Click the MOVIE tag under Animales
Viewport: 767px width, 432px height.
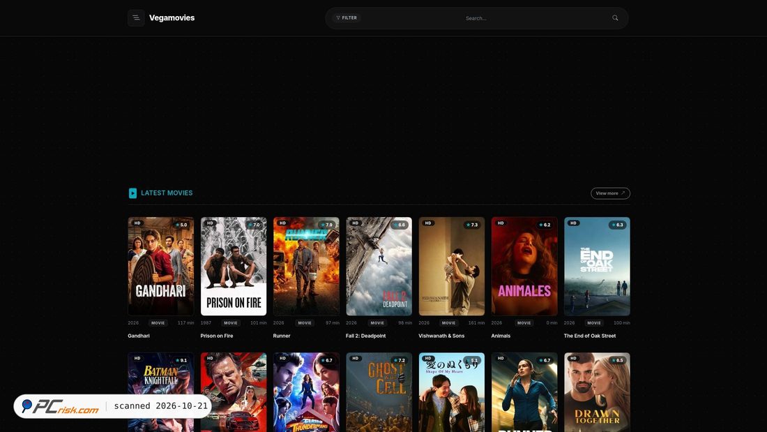pos(524,323)
